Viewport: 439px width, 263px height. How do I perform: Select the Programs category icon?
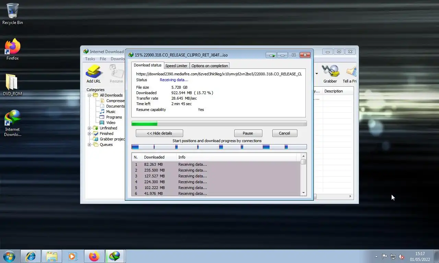pos(102,117)
